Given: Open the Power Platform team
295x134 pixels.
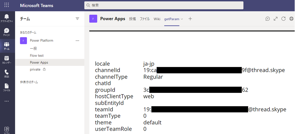Looking at the screenshot, I should (42, 41).
